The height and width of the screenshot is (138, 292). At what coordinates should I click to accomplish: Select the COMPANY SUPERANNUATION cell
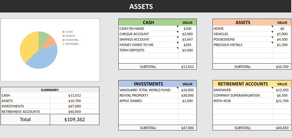point(243,96)
